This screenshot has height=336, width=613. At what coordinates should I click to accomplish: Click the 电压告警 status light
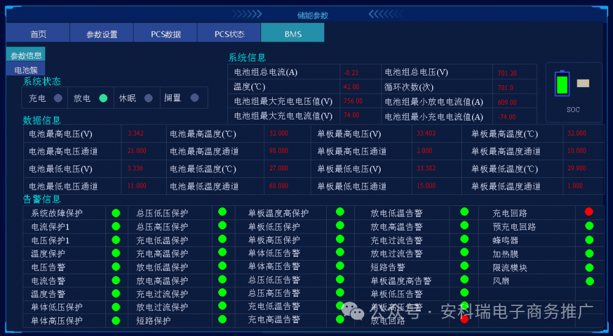coord(116,267)
